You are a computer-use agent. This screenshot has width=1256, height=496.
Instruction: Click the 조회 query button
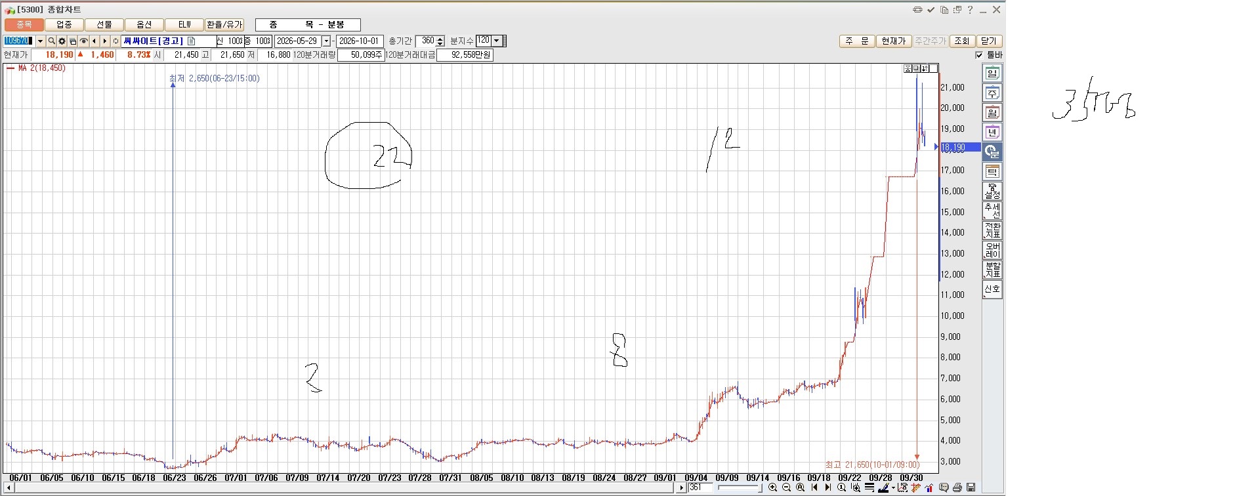tap(962, 41)
